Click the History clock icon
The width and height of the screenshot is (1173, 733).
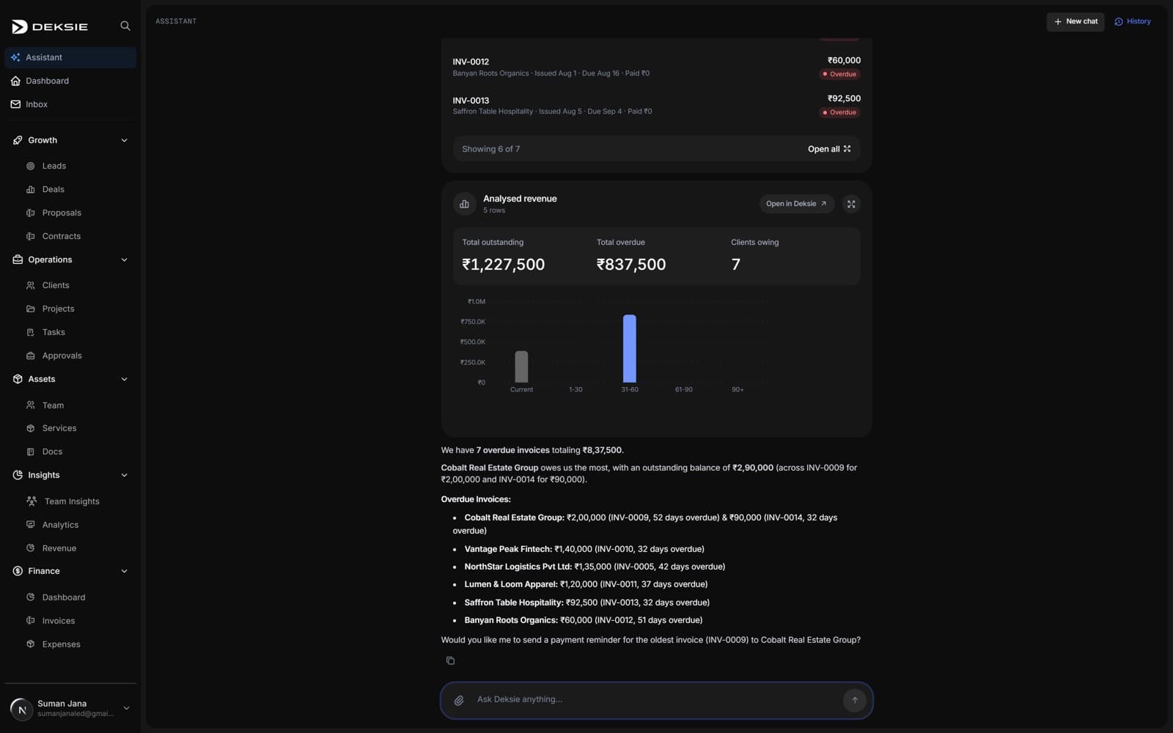point(1119,21)
